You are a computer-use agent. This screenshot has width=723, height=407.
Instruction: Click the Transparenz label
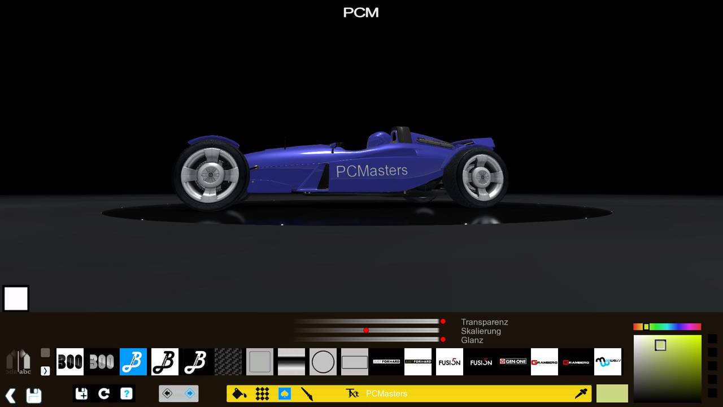pos(485,322)
